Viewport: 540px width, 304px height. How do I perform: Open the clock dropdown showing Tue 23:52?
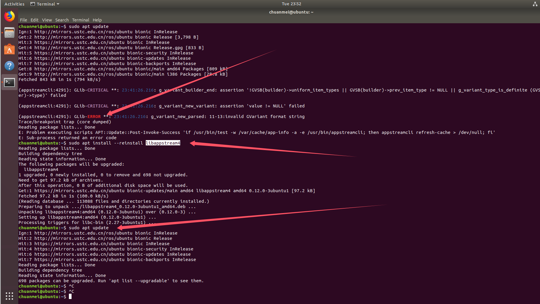tap(291, 4)
